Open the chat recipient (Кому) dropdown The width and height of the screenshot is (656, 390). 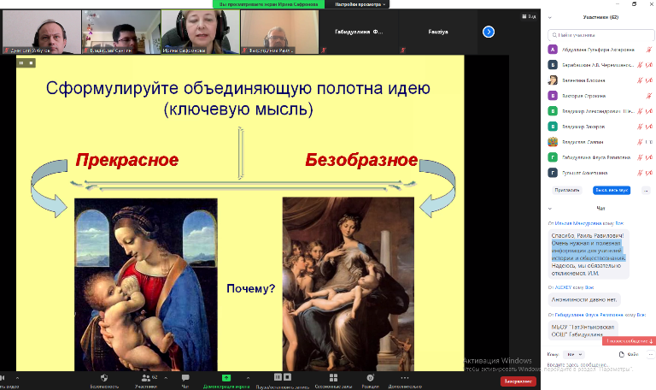point(574,354)
